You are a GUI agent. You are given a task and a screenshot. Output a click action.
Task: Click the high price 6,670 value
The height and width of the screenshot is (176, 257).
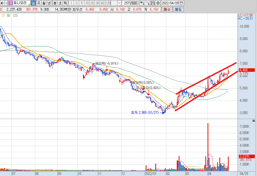(x=137, y=10)
